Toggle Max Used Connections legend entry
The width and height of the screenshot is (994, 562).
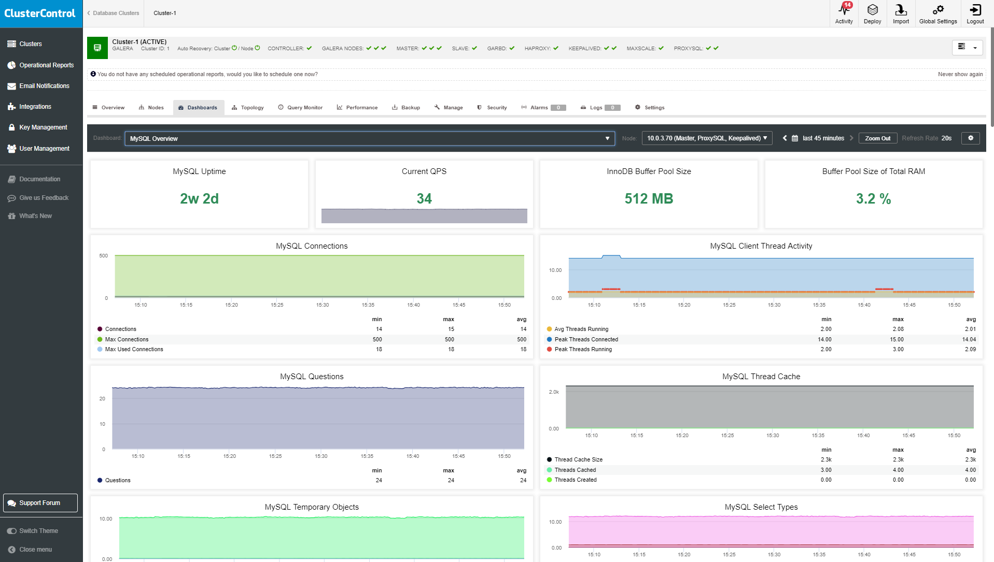[130, 350]
